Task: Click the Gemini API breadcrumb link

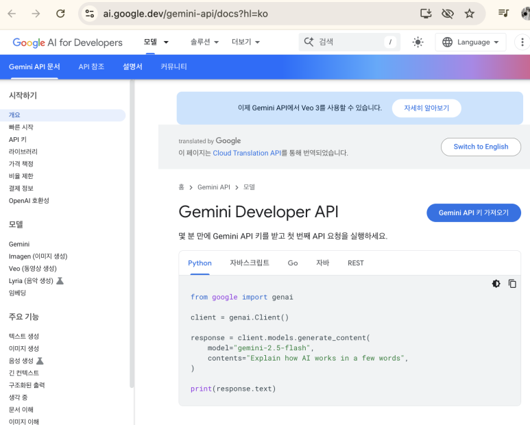Action: coord(214,187)
